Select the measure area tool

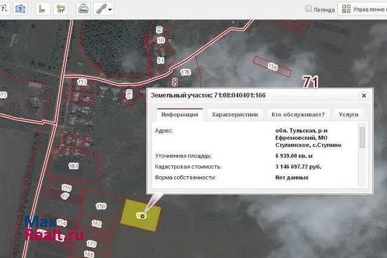(60, 9)
